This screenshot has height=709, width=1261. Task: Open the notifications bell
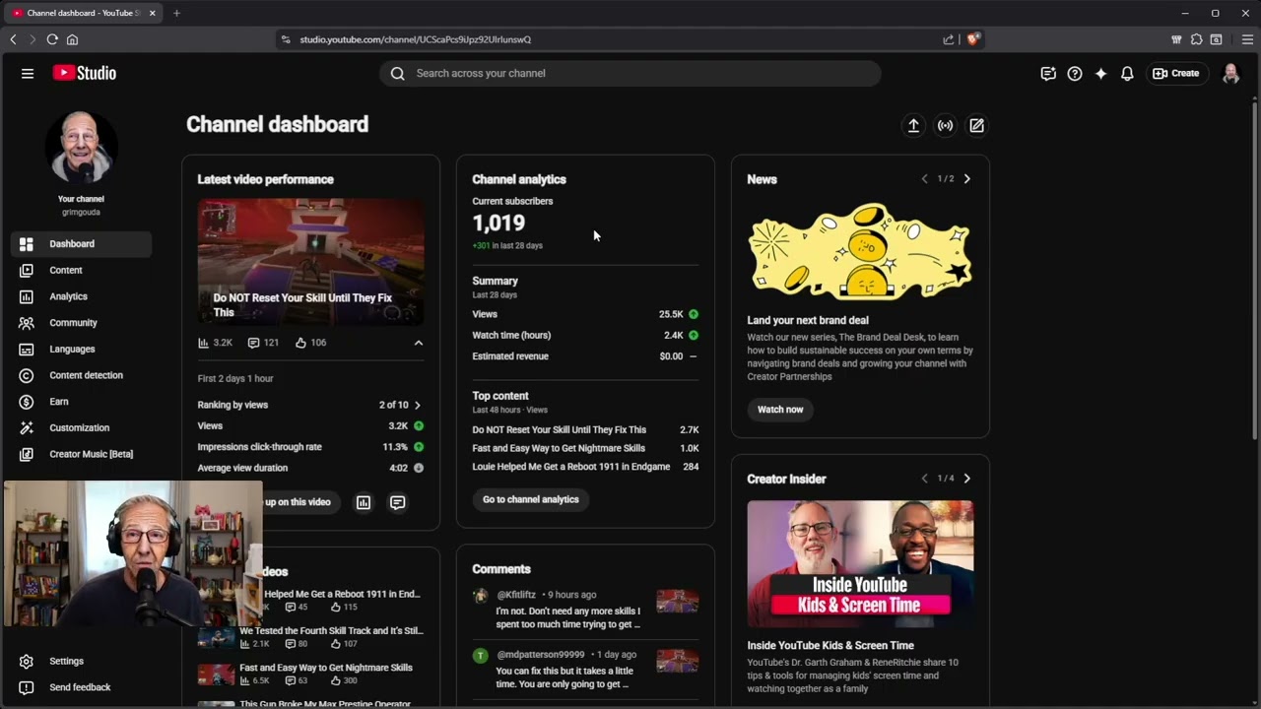1127,73
